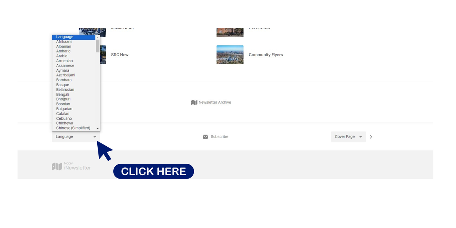Click the language list scrollbar thumb
The image size is (456, 228).
coord(98,46)
